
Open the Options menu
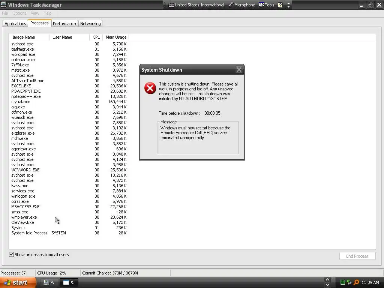[19, 13]
